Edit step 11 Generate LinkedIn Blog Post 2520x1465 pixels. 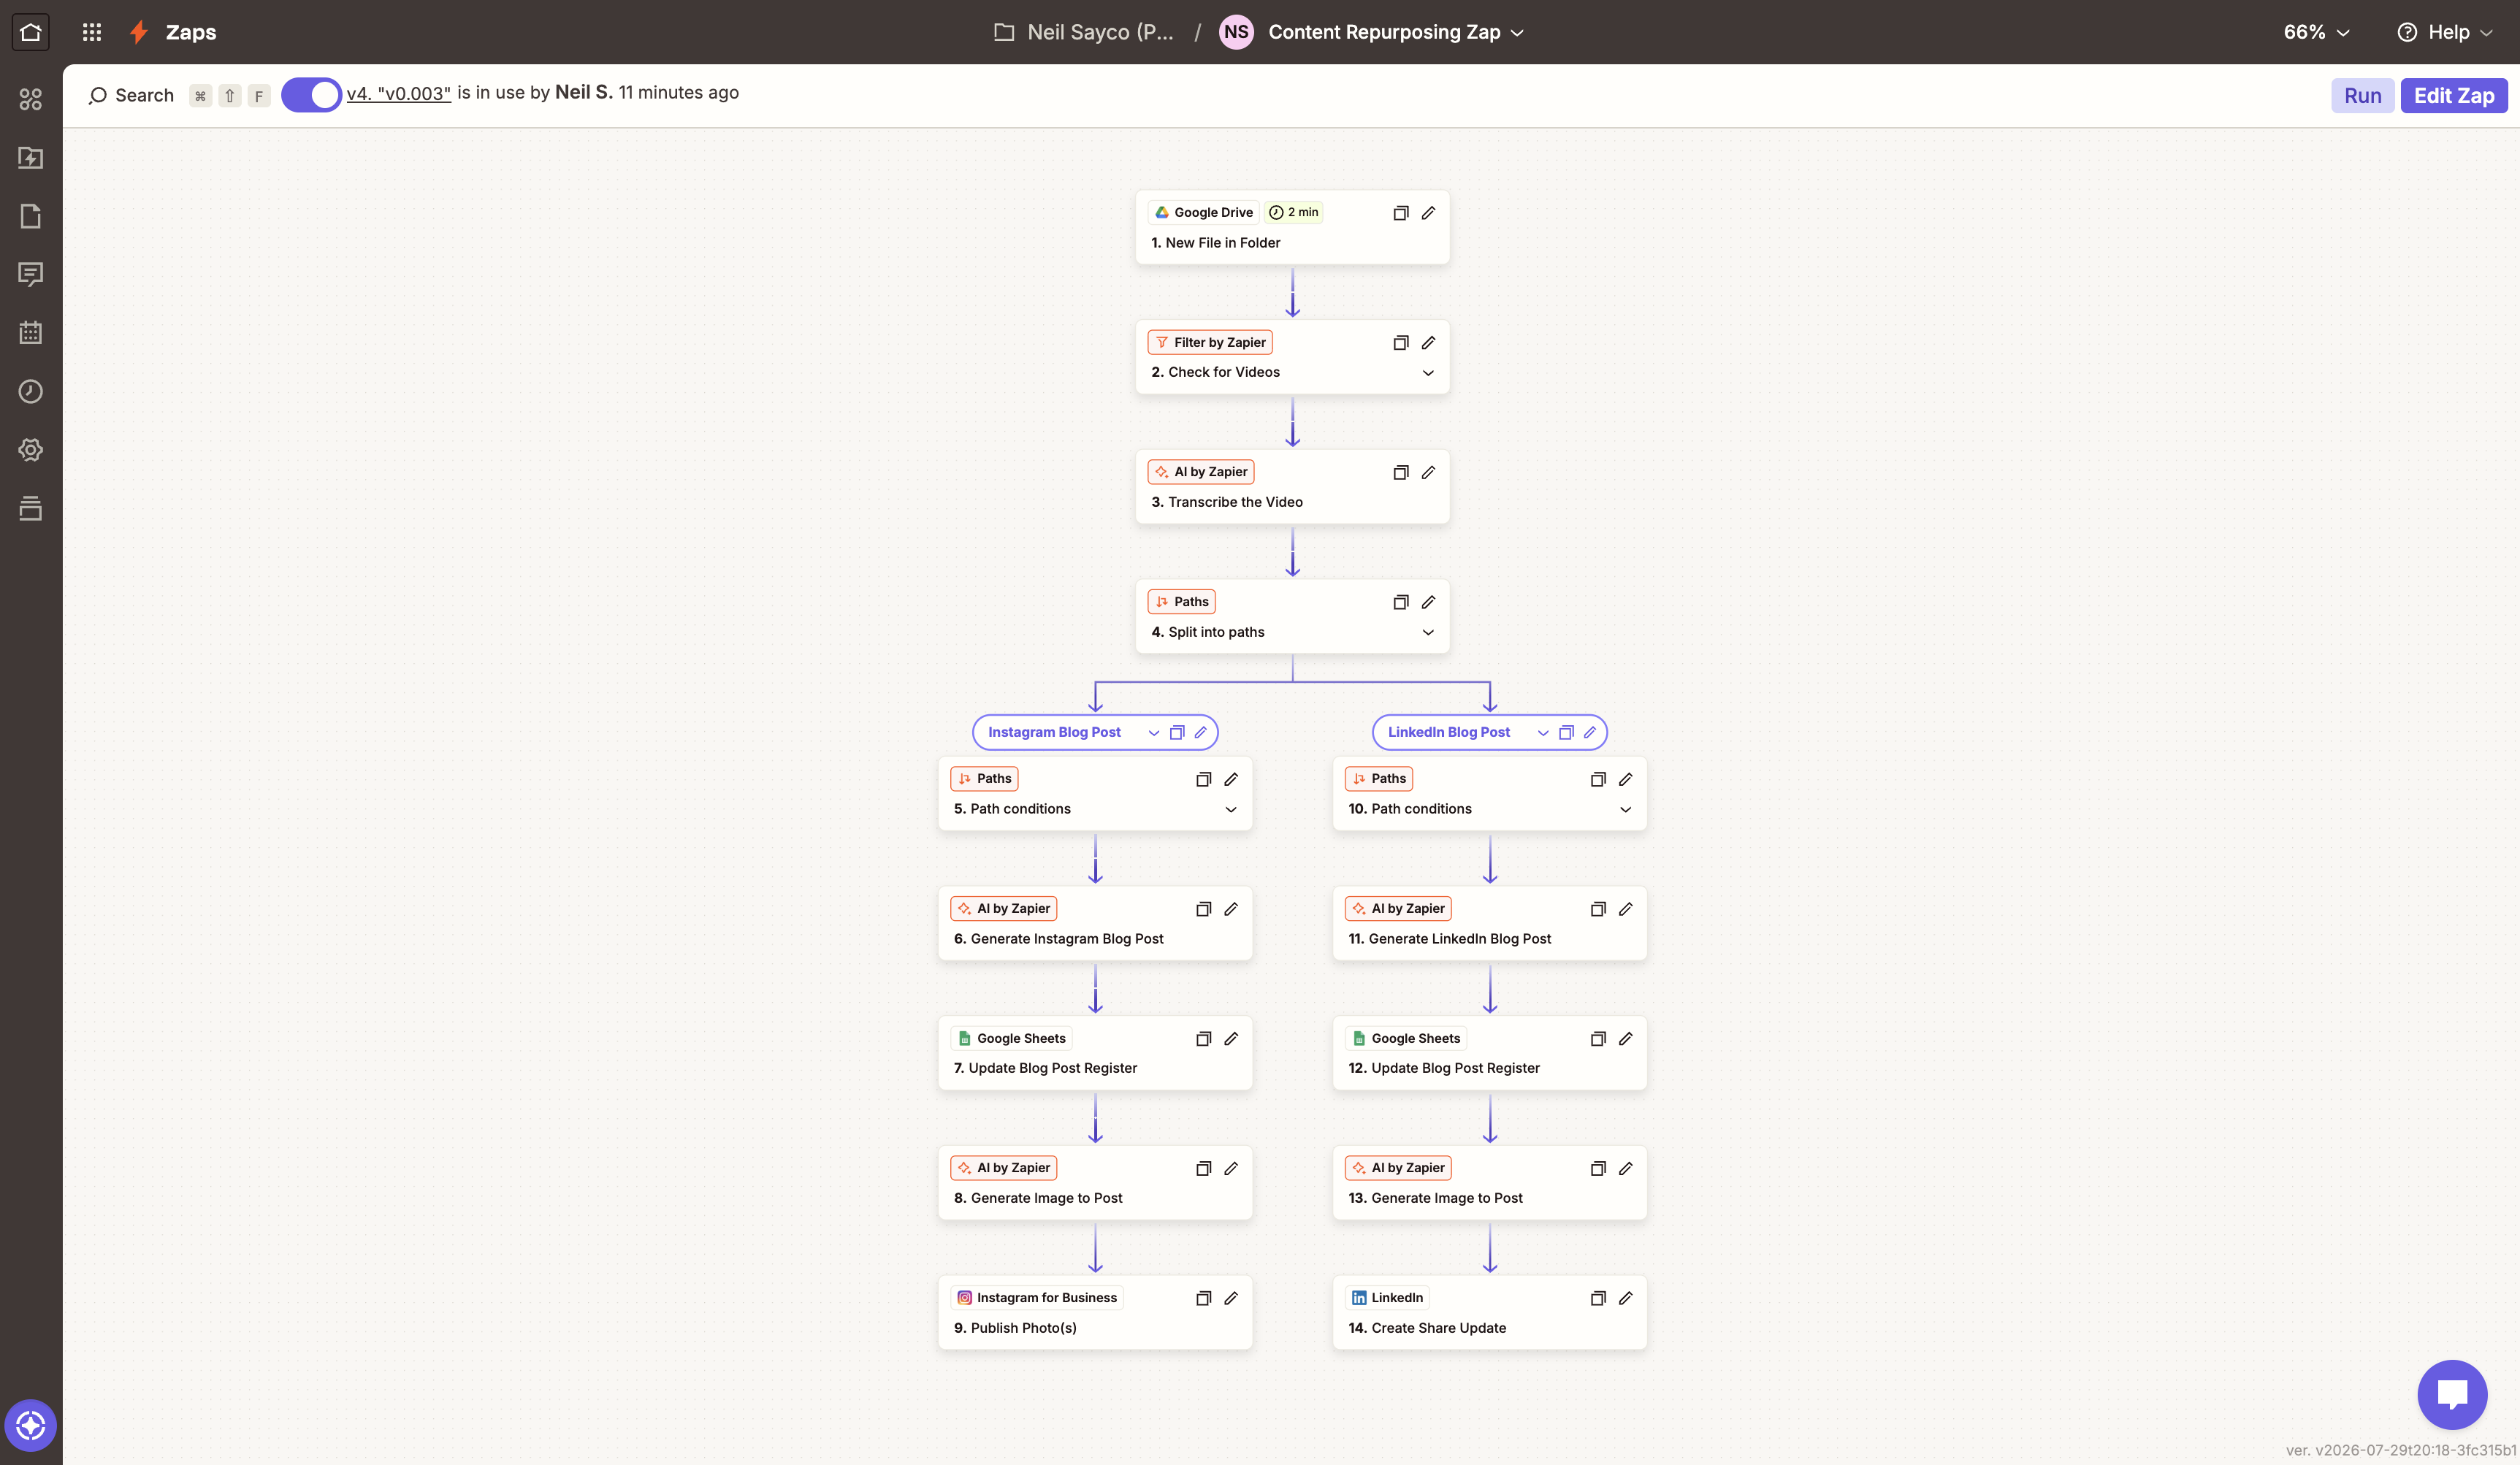click(1625, 909)
